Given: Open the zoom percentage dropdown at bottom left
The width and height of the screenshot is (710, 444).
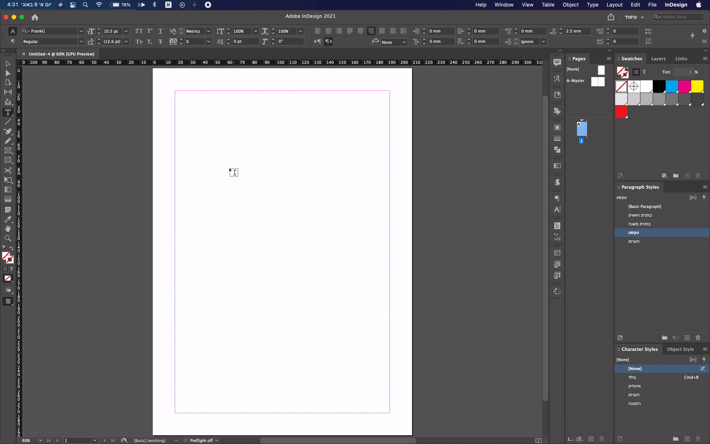Looking at the screenshot, I should [40, 440].
